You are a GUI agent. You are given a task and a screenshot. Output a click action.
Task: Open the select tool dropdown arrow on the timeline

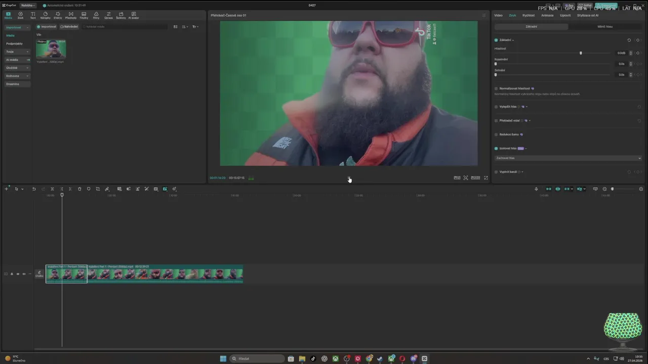pos(22,189)
